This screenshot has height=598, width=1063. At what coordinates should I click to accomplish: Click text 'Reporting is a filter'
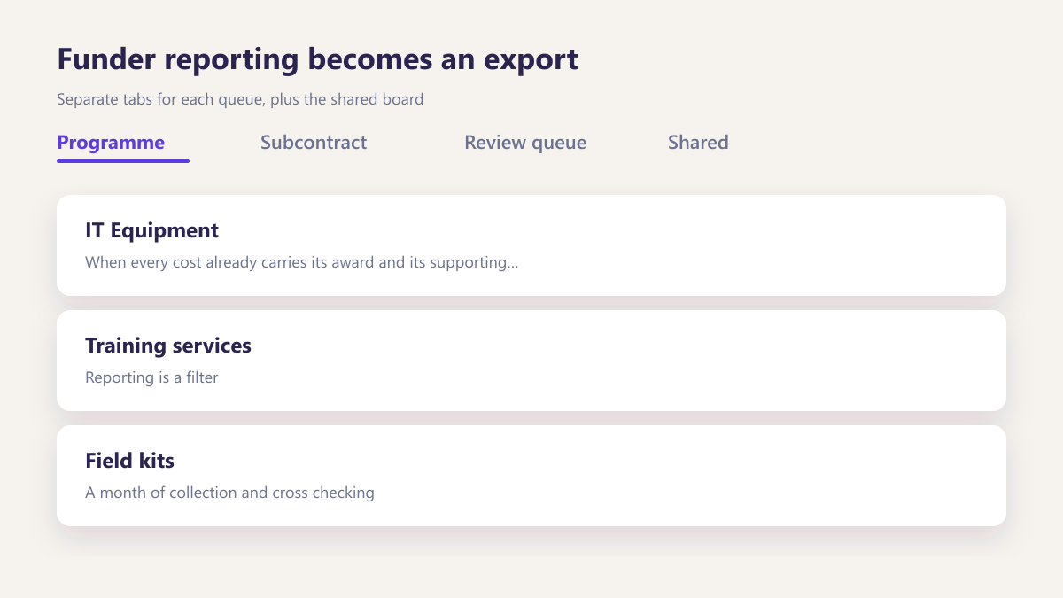[x=151, y=377]
